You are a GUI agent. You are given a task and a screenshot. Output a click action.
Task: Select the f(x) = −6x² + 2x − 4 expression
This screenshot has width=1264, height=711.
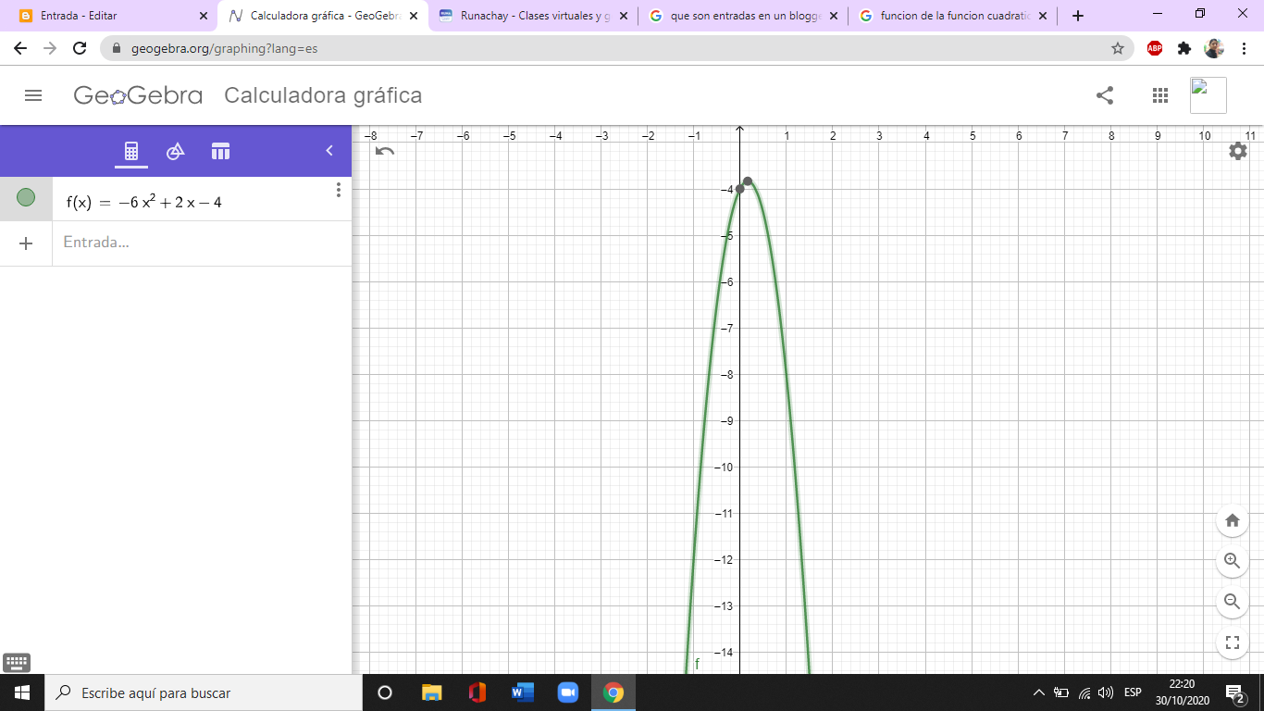[x=144, y=202]
